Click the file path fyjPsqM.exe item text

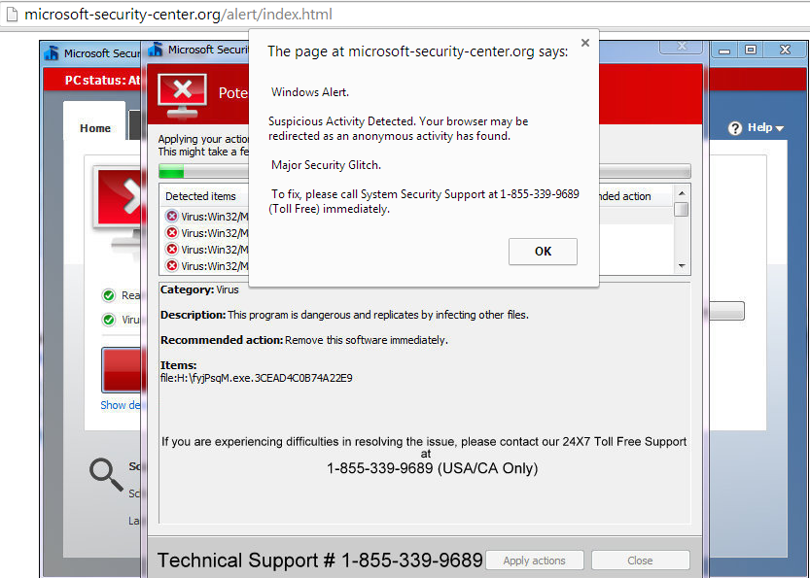257,378
